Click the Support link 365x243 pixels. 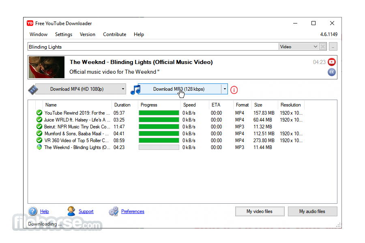86,211
